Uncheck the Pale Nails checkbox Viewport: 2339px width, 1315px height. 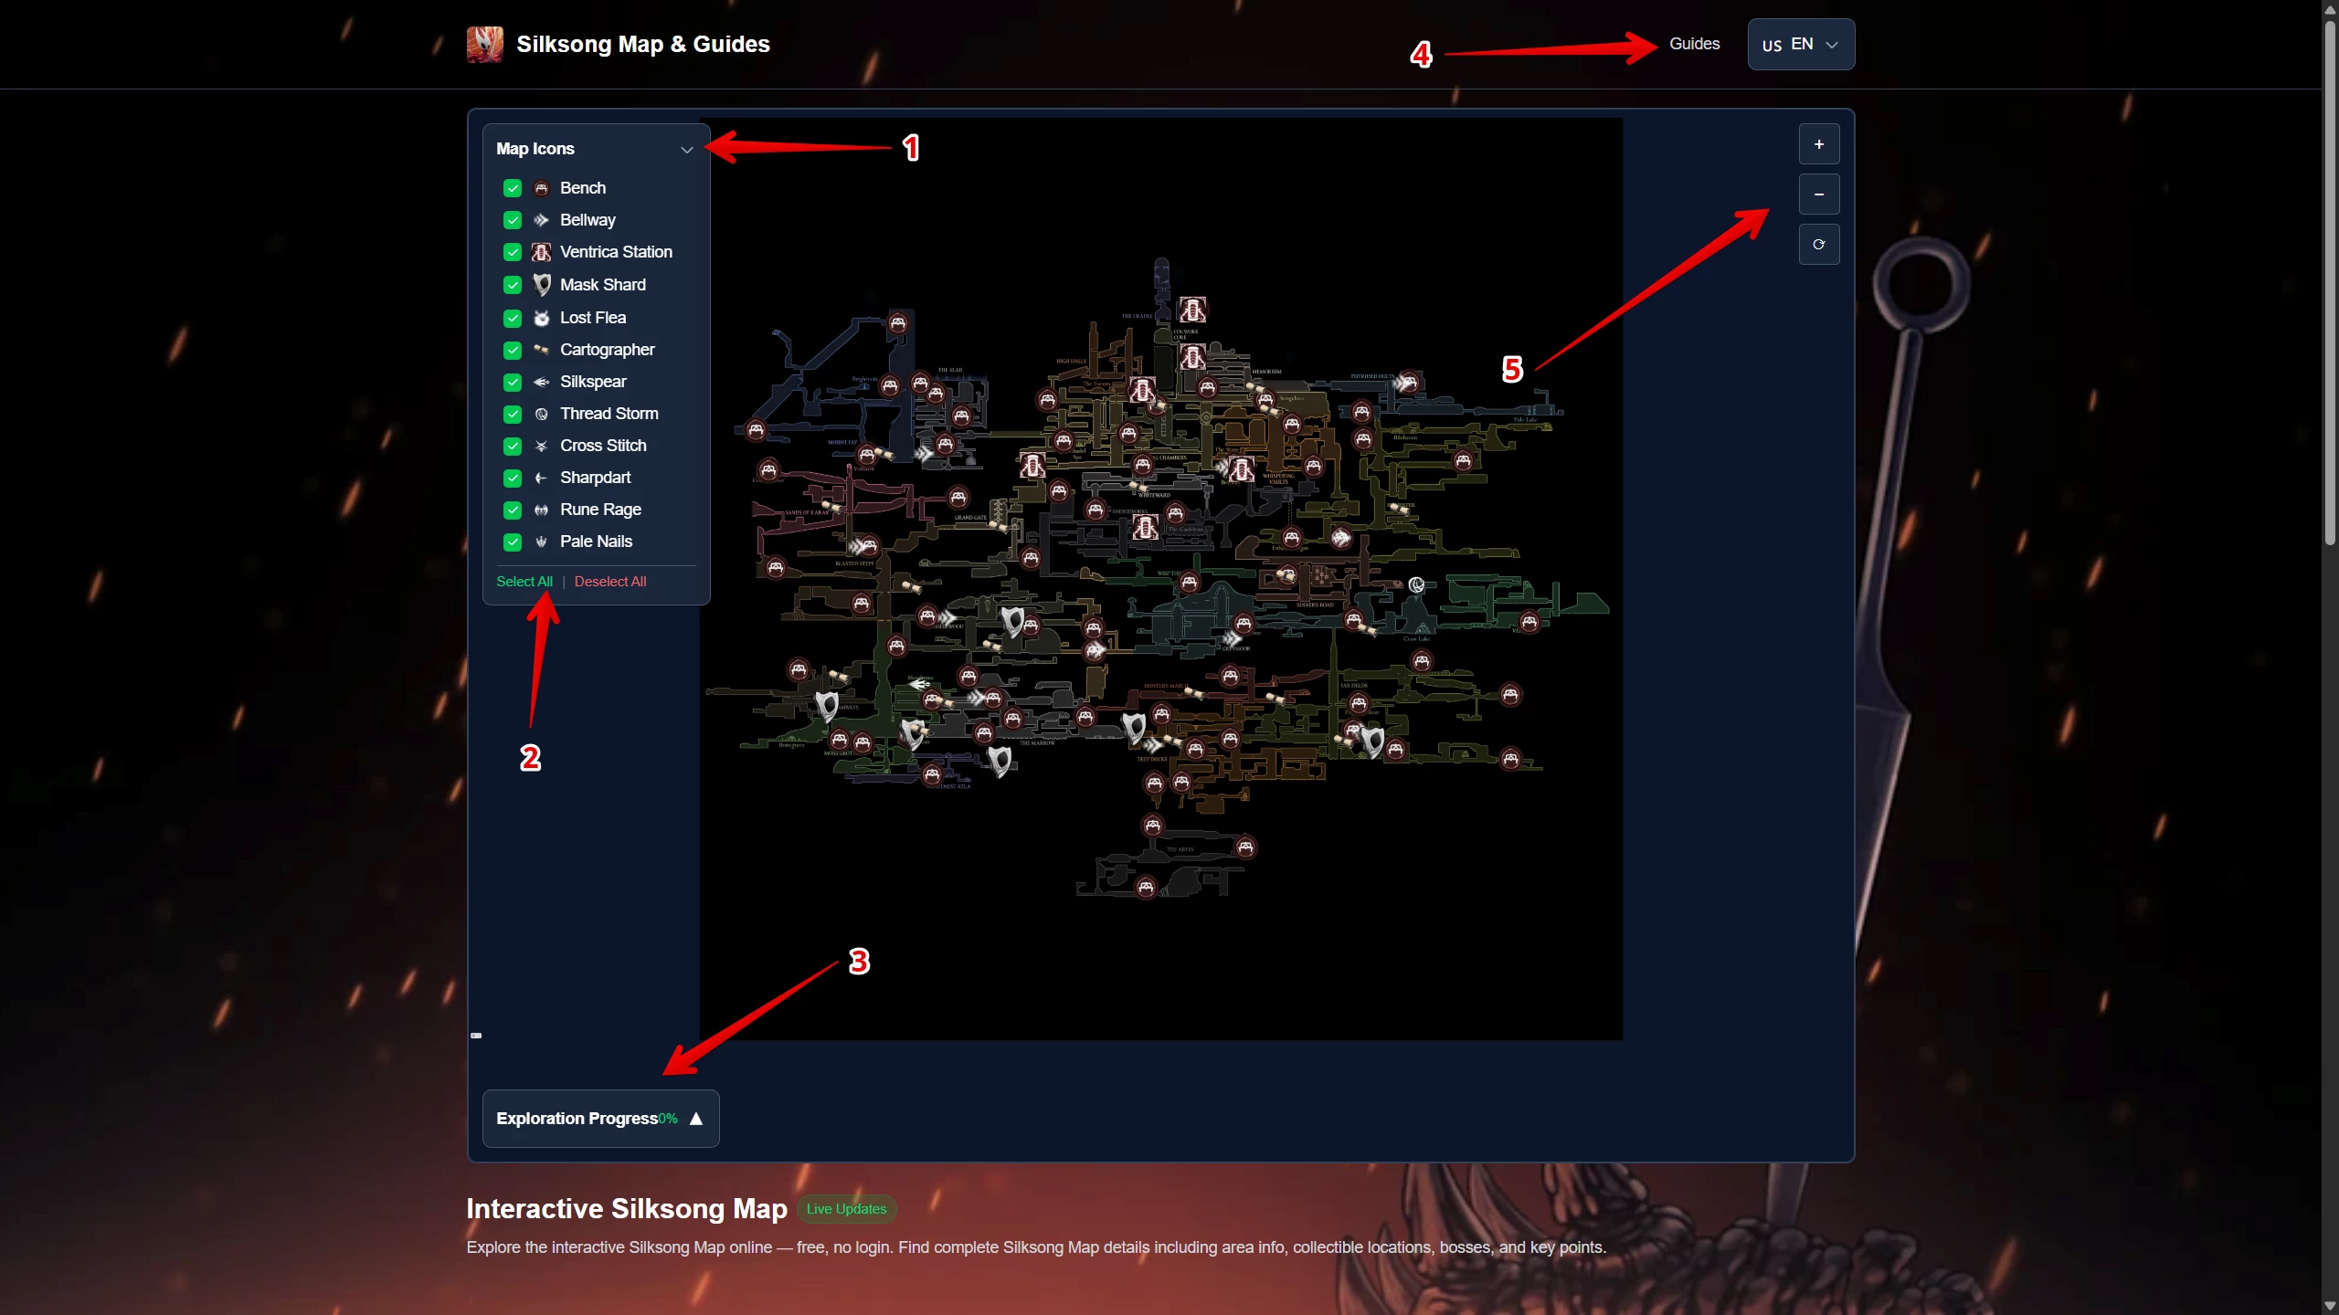point(513,542)
